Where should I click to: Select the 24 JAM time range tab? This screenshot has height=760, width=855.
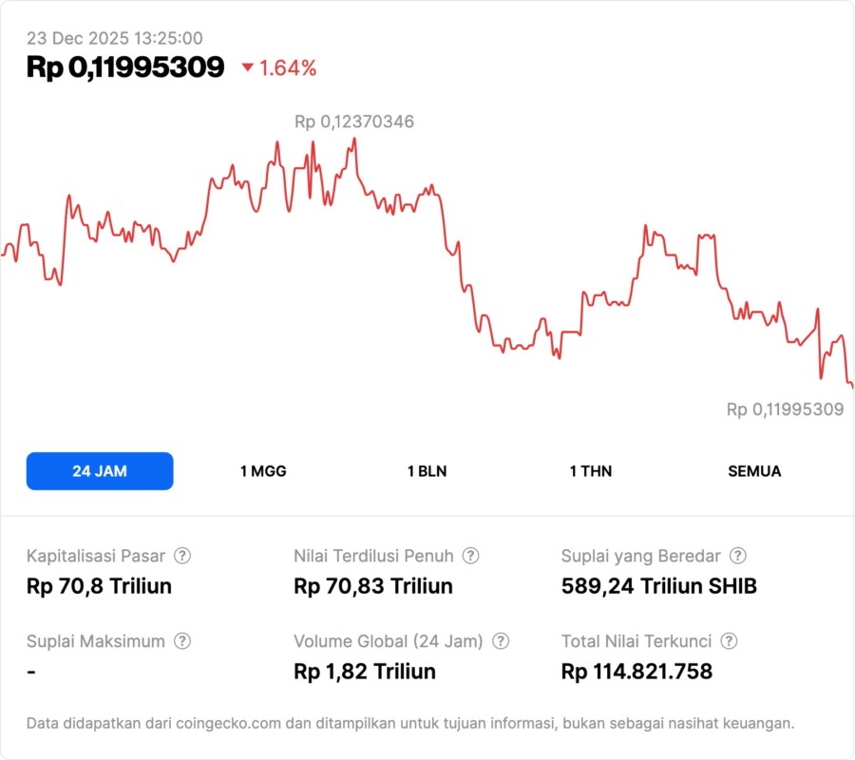[100, 471]
